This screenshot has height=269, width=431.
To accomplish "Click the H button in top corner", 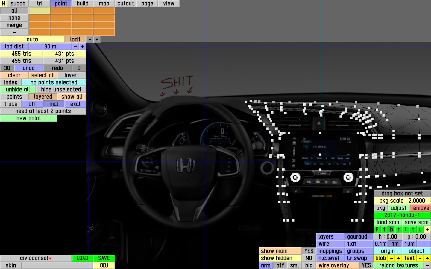I will 4,4.
